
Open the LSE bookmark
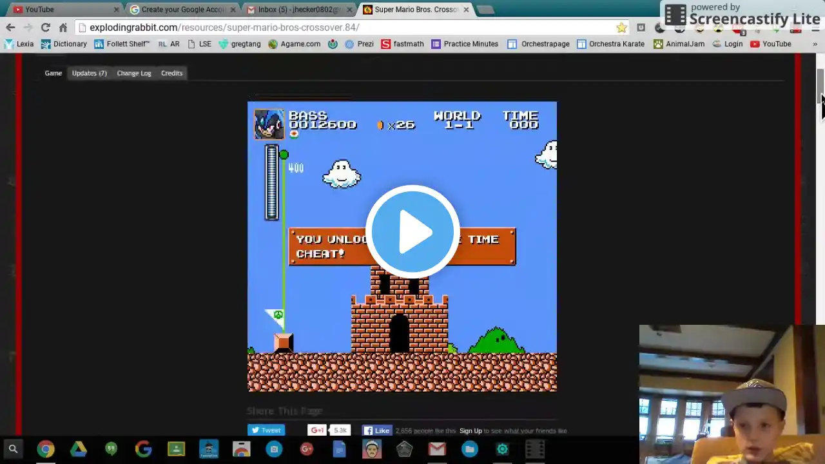click(199, 44)
